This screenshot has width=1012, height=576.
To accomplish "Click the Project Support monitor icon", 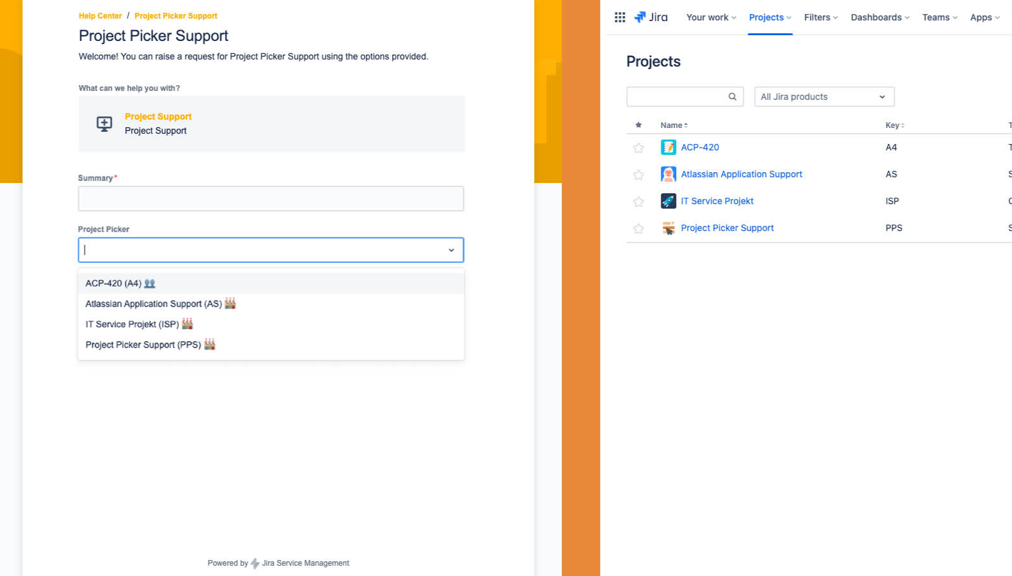I will point(104,124).
